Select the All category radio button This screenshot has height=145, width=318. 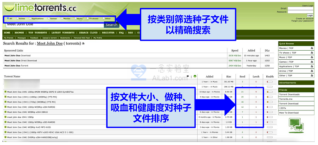click(x=8, y=18)
